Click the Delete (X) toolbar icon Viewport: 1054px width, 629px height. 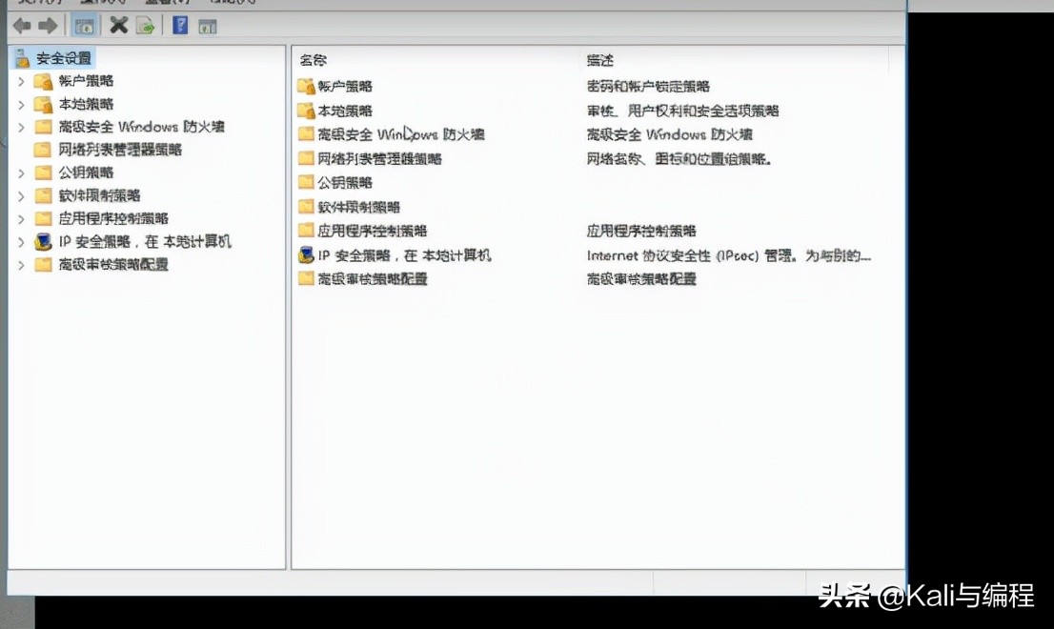[x=119, y=26]
